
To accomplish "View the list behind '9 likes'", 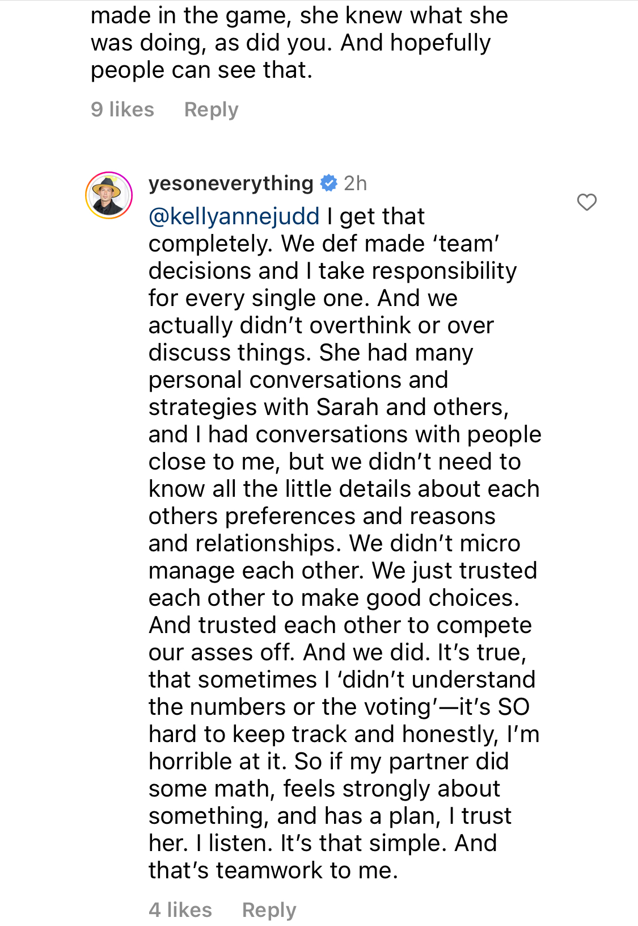I will (122, 109).
